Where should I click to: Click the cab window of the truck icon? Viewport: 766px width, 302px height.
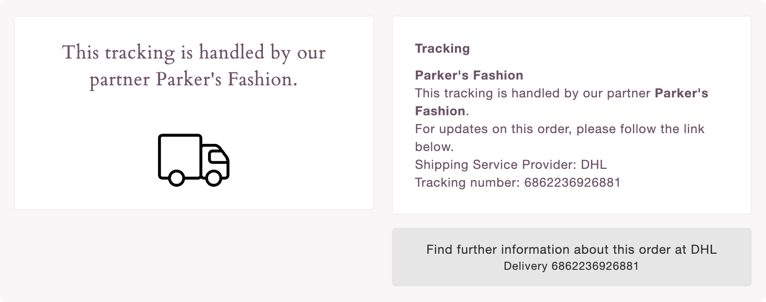217,155
